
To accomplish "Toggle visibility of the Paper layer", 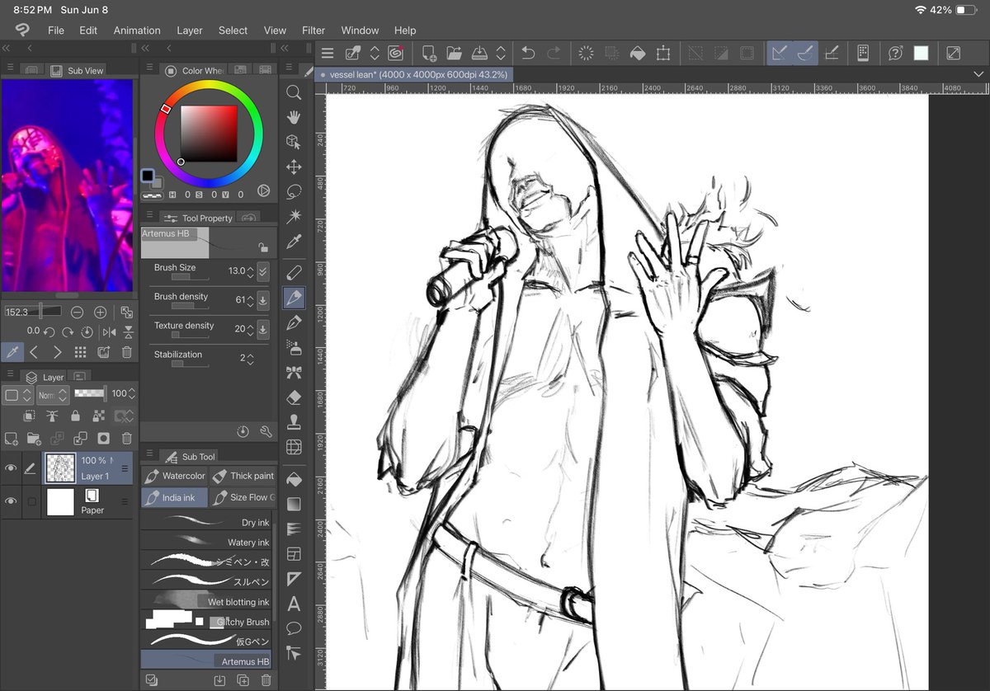I will 12,500.
